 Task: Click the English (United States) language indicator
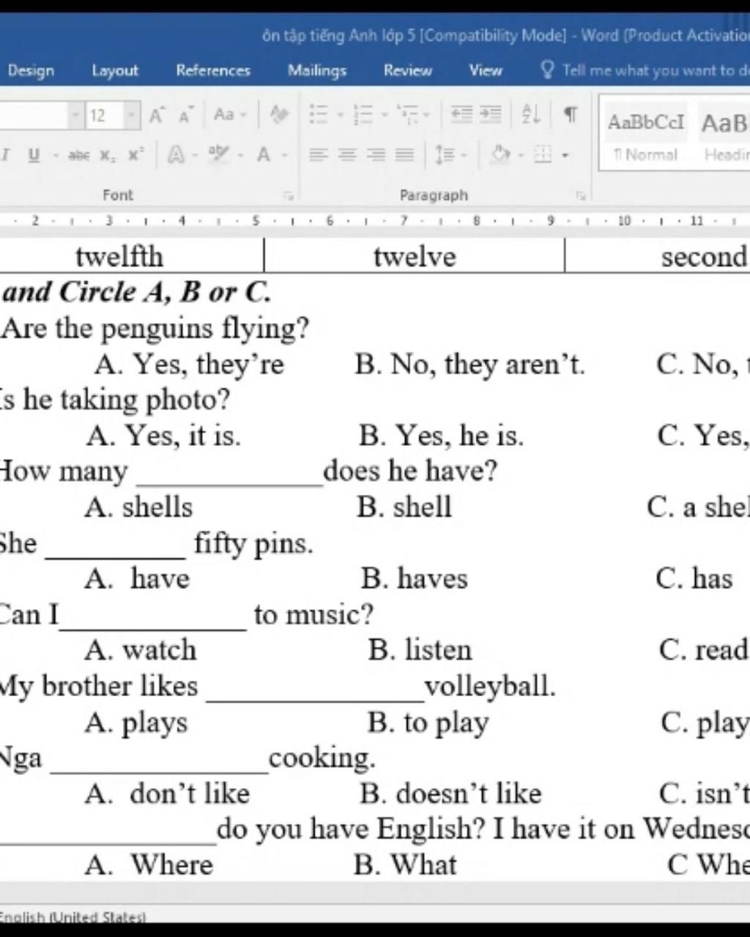point(73,917)
